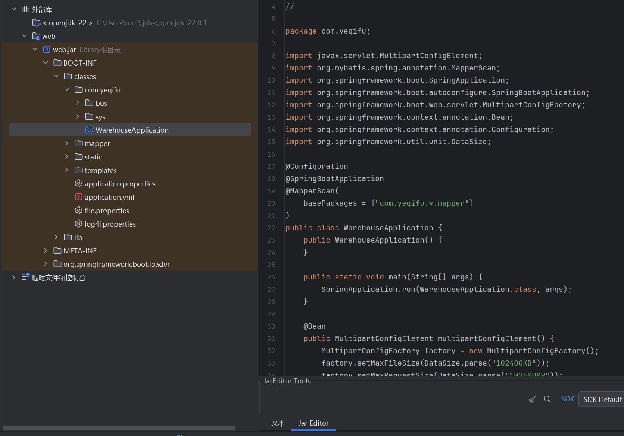Click the "com.yeqifu.*.mapper" string

(x=422, y=203)
